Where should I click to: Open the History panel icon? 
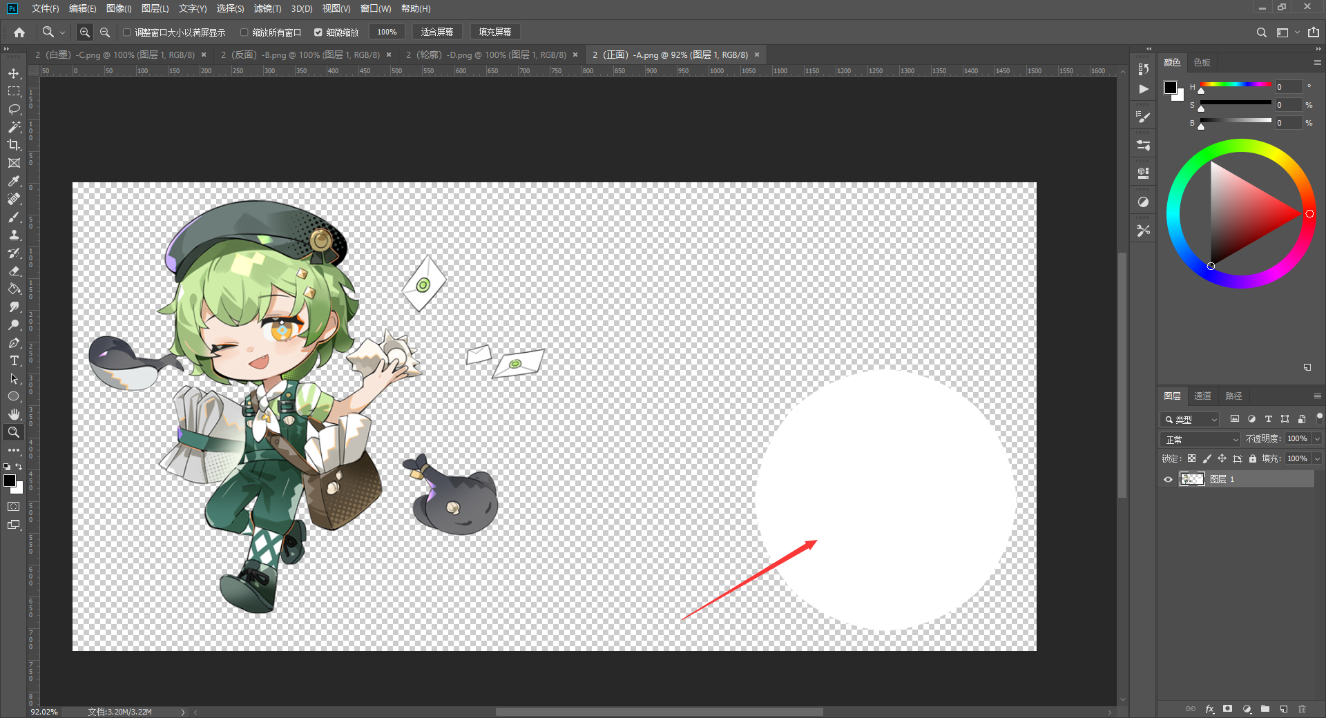[1144, 69]
